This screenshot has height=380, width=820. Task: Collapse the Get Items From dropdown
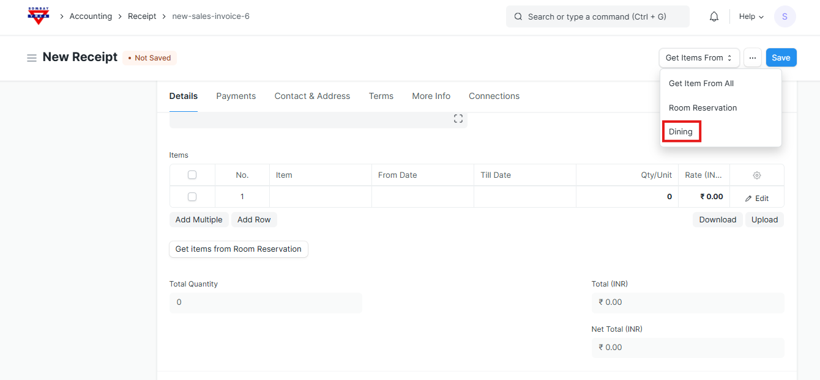(699, 57)
